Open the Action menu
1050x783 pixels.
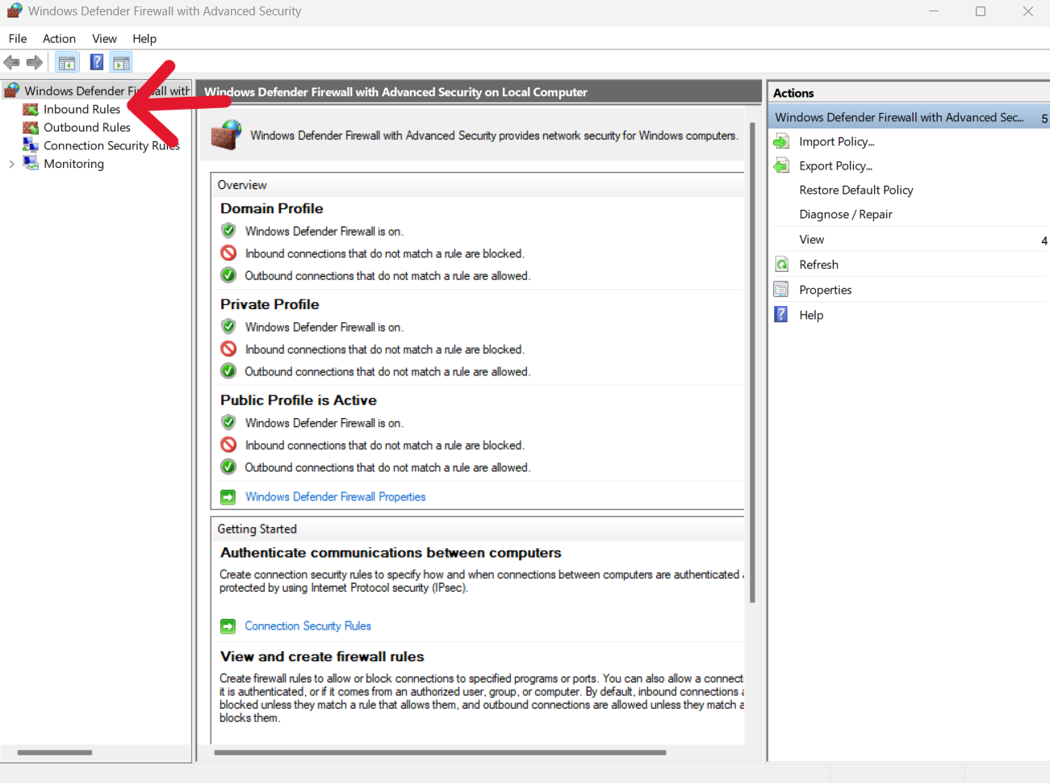pyautogui.click(x=59, y=39)
